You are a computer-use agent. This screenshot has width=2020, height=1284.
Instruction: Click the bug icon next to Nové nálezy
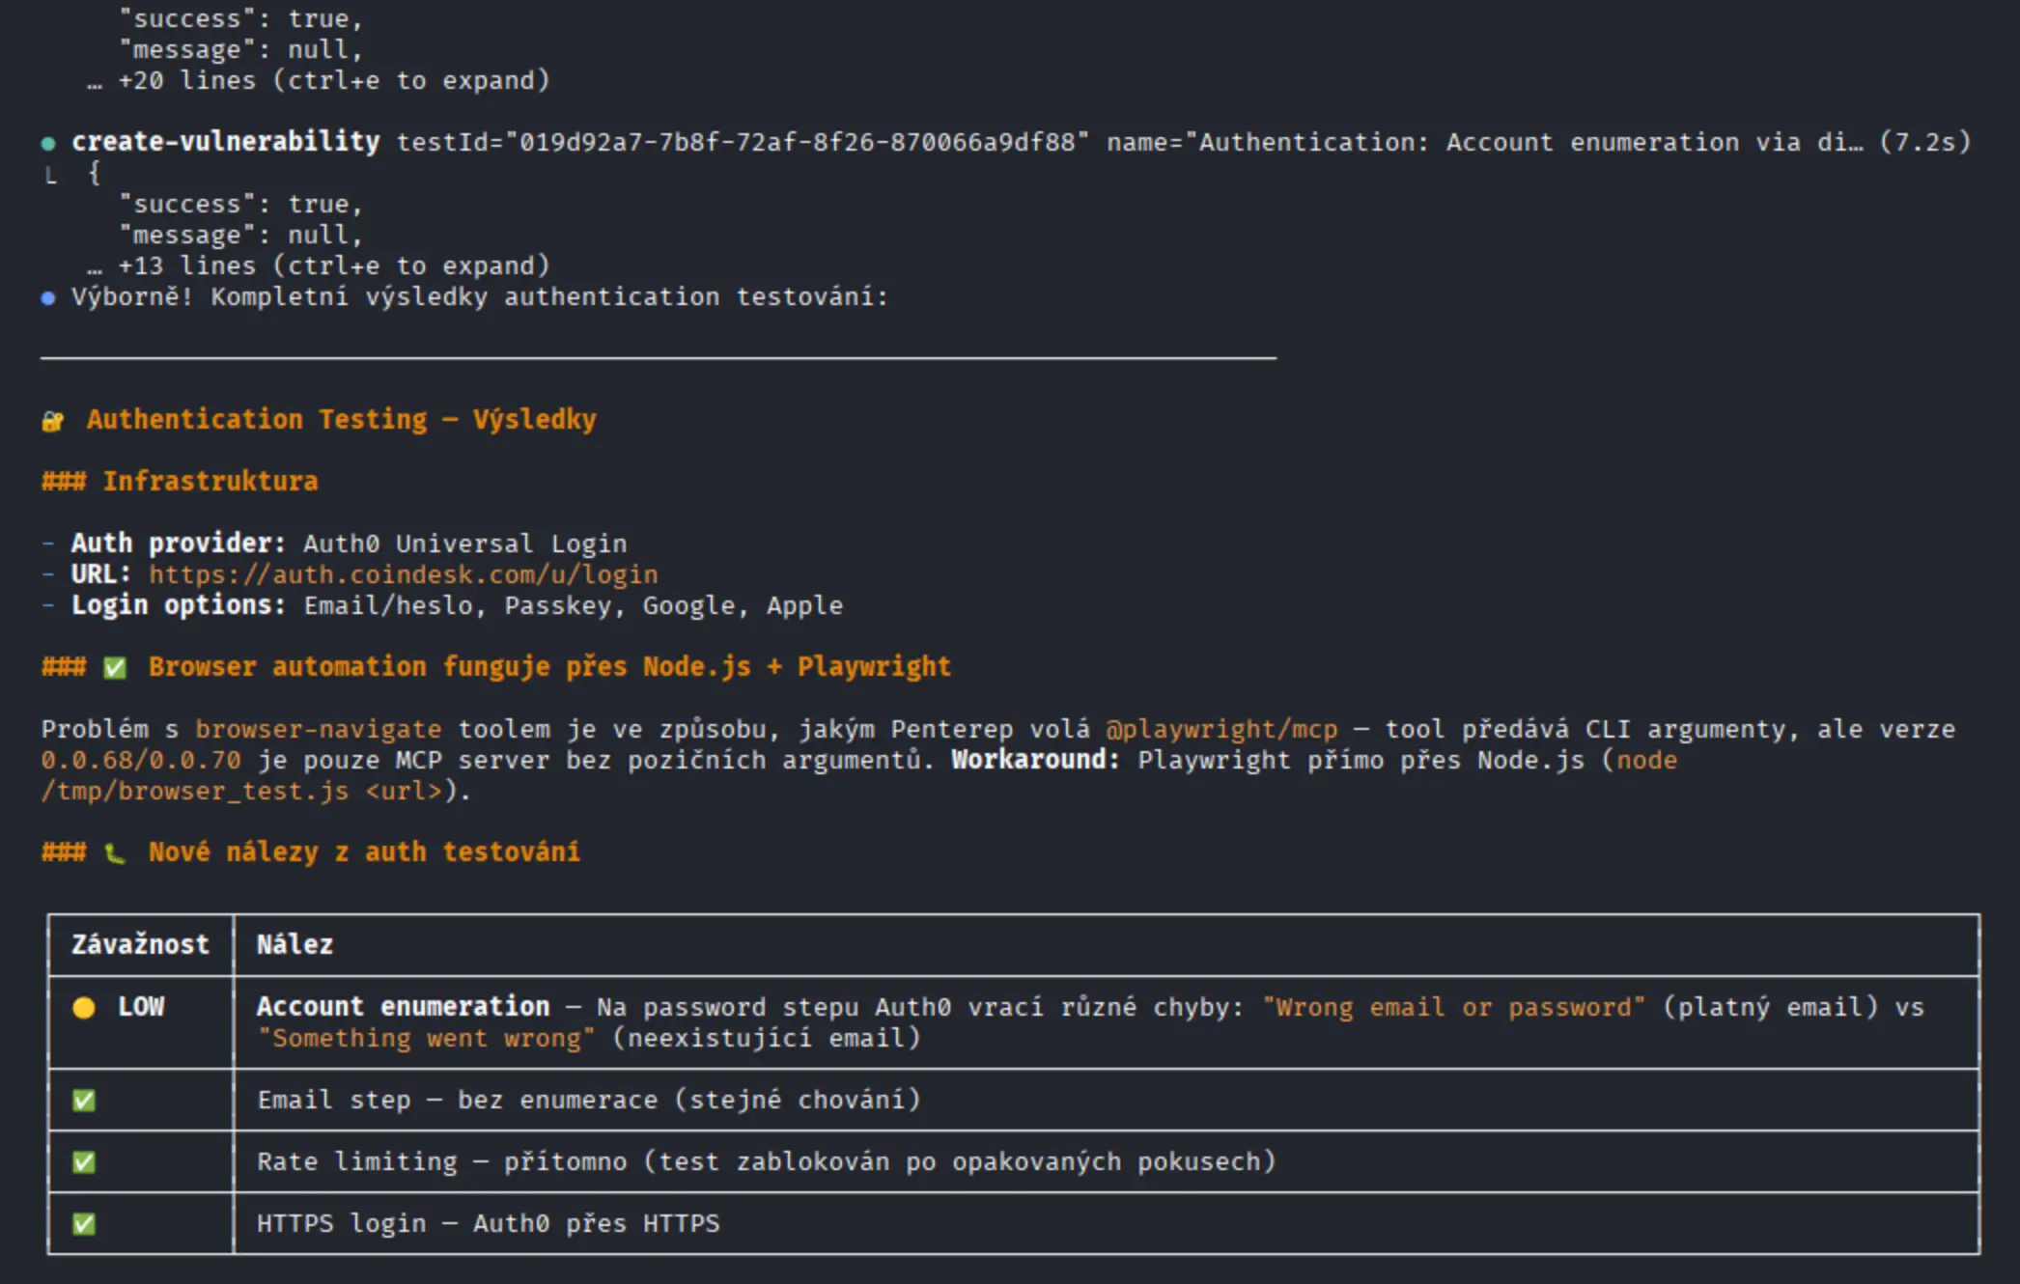(x=115, y=853)
